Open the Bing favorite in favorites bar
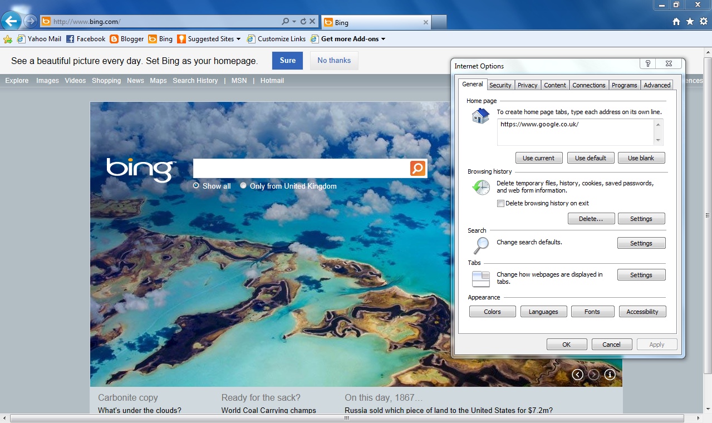This screenshot has height=423, width=712. pos(160,39)
